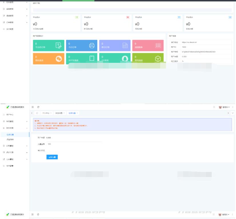Click the calendar icon on 通道数量 card

pos(158,45)
